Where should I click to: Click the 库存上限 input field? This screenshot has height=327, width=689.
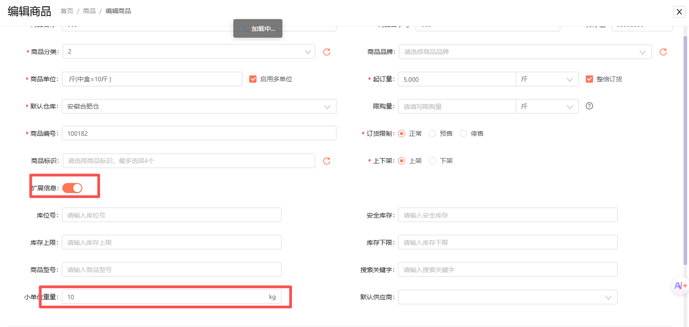coord(171,242)
